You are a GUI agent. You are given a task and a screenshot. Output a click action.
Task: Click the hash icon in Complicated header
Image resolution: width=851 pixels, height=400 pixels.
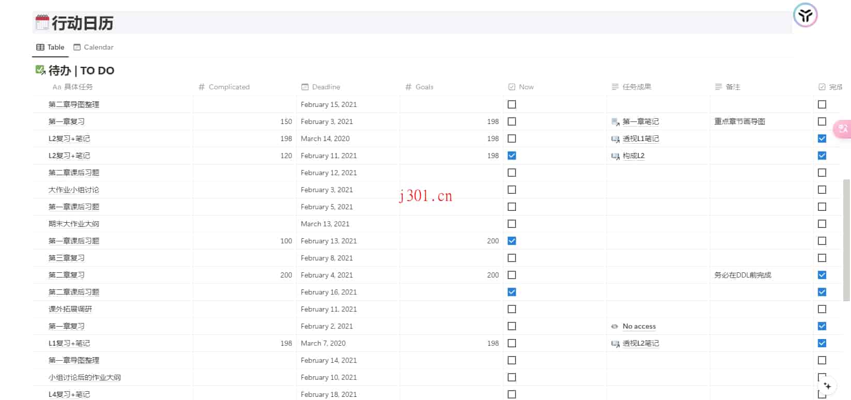click(202, 87)
